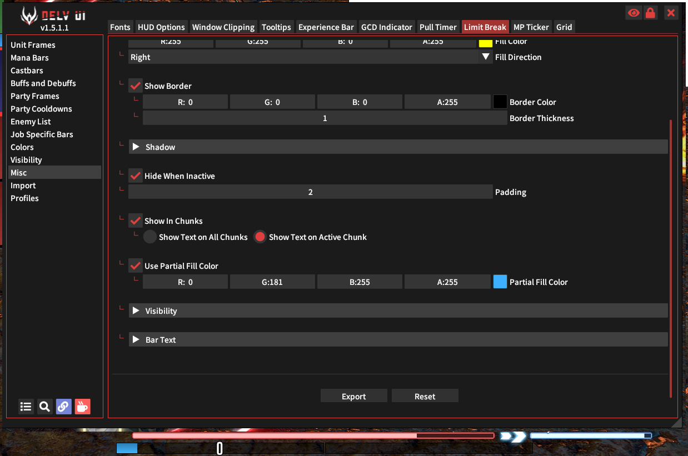This screenshot has height=456, width=688.
Task: Open the Discord link icon
Action: point(63,407)
